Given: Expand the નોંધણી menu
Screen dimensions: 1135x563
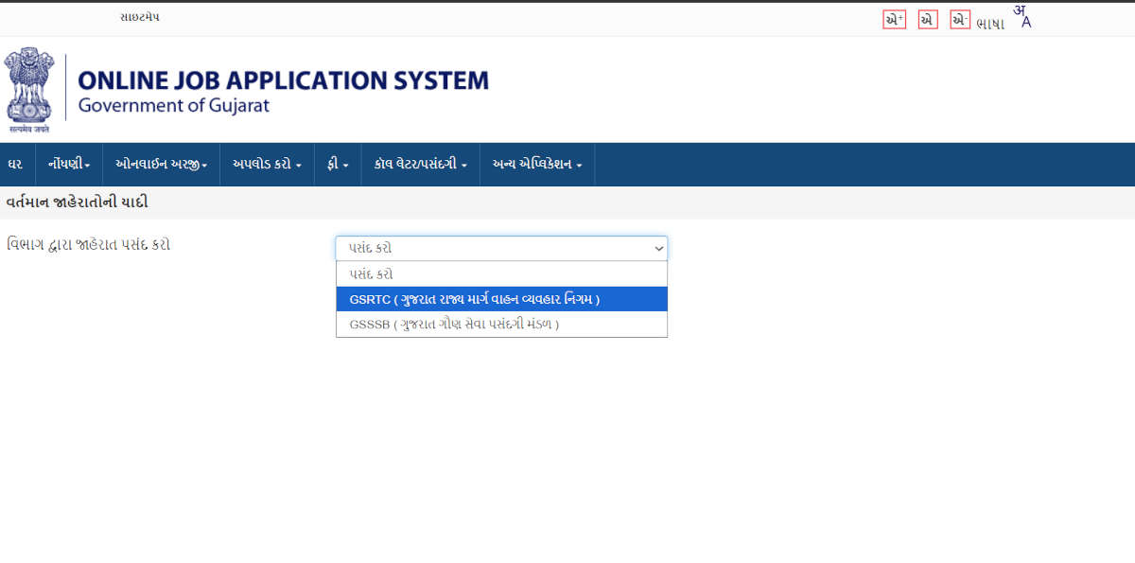Looking at the screenshot, I should (69, 165).
